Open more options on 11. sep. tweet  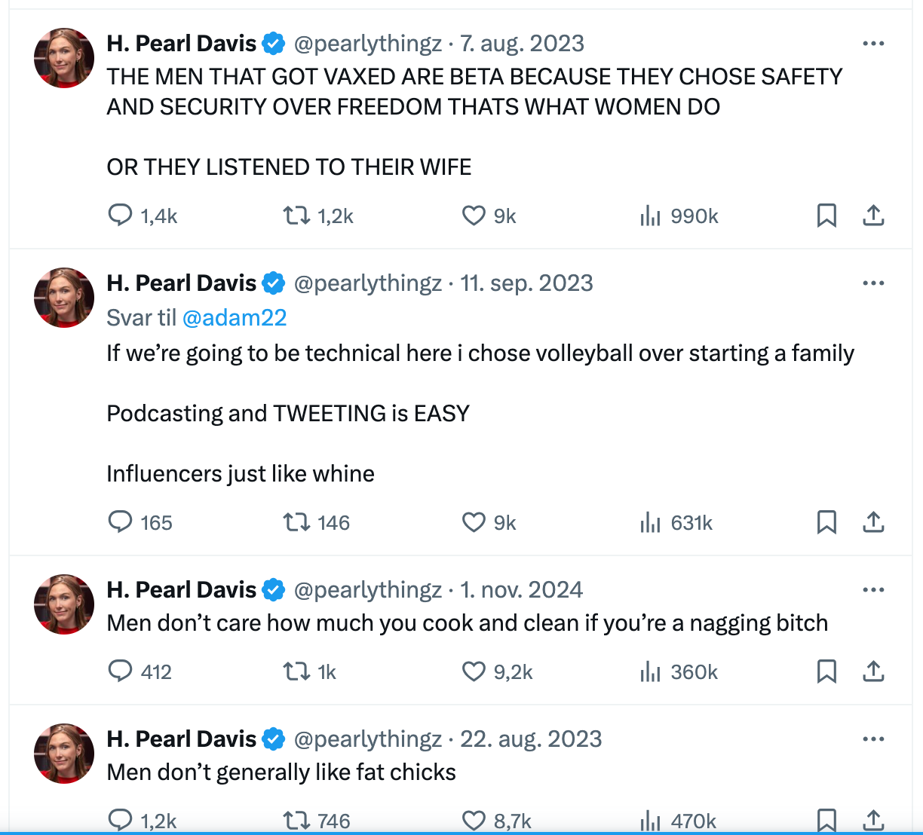(x=873, y=283)
